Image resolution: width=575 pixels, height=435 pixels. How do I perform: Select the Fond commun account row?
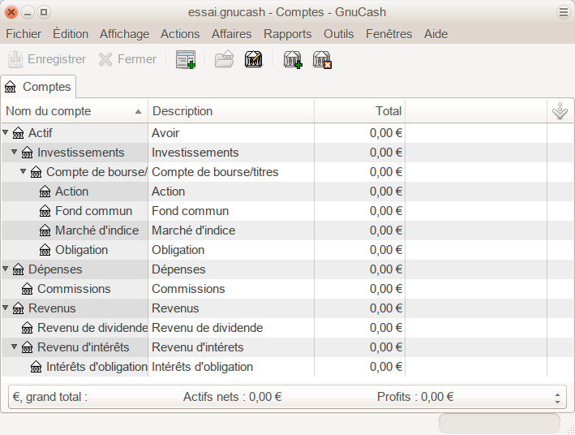(93, 211)
